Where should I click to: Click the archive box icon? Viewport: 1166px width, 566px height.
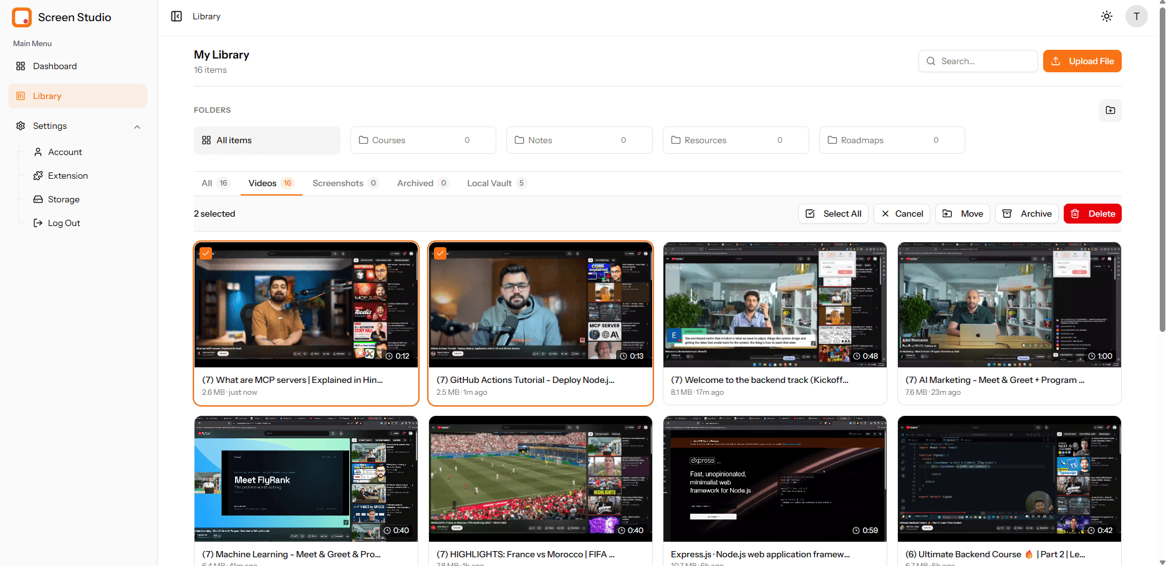coord(1007,214)
